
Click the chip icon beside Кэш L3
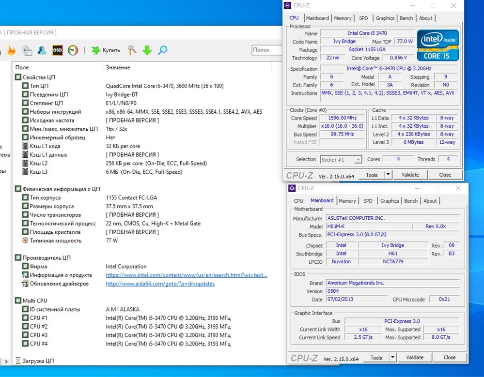pos(25,172)
